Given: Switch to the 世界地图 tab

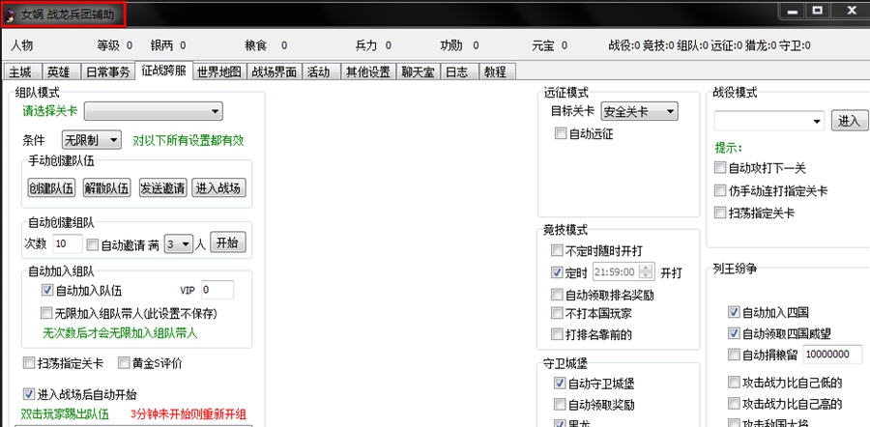Looking at the screenshot, I should click(218, 71).
